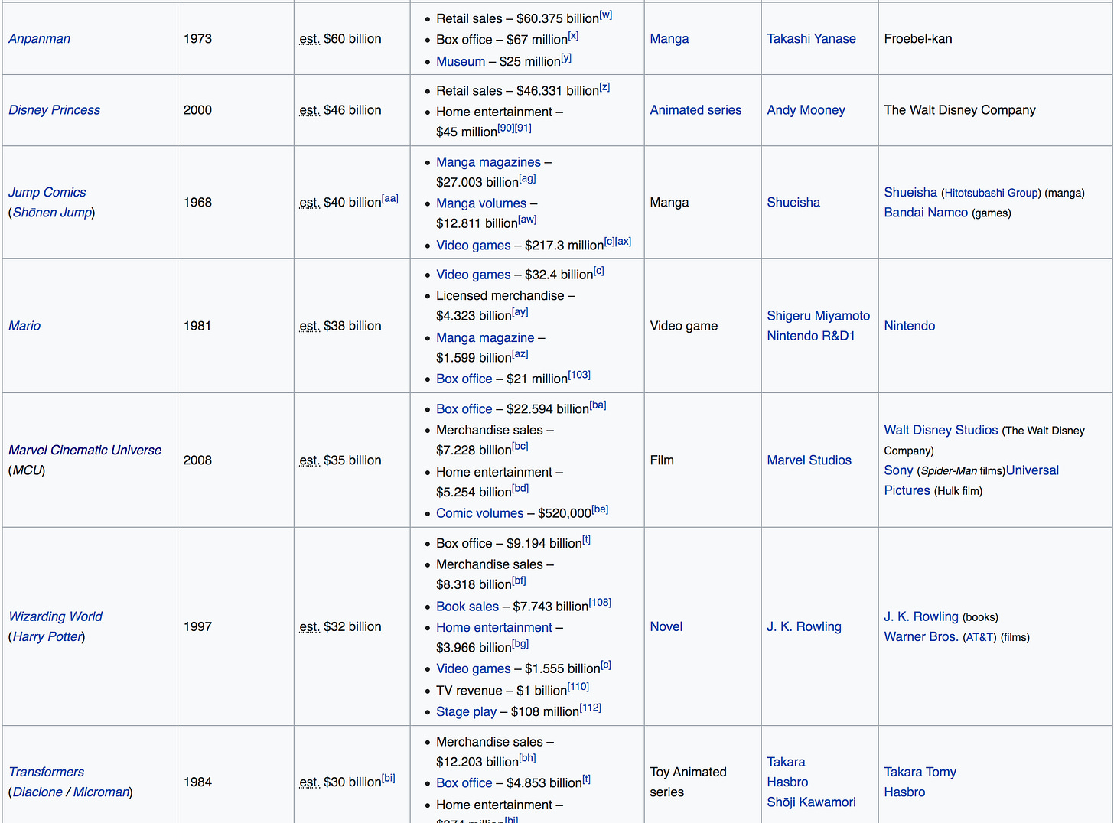Open the Andy Mooney link
Image resolution: width=1114 pixels, height=823 pixels.
[x=806, y=110]
